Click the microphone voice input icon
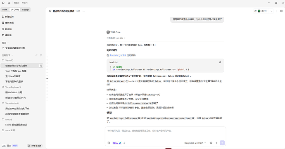285x149 pixels. pos(211,143)
